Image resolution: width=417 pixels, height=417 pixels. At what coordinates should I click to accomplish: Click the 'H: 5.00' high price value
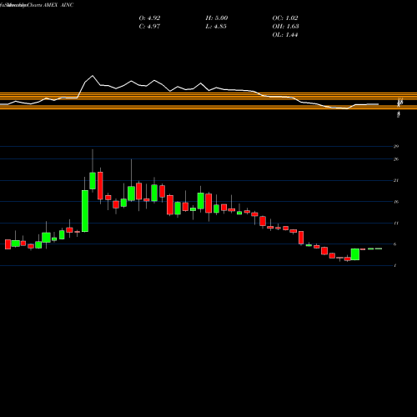click(217, 18)
